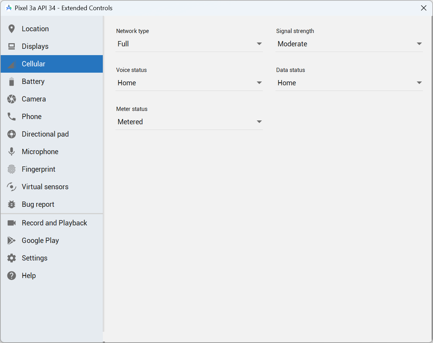
Task: Expand the Meter status dropdown arrow
Action: (x=259, y=122)
